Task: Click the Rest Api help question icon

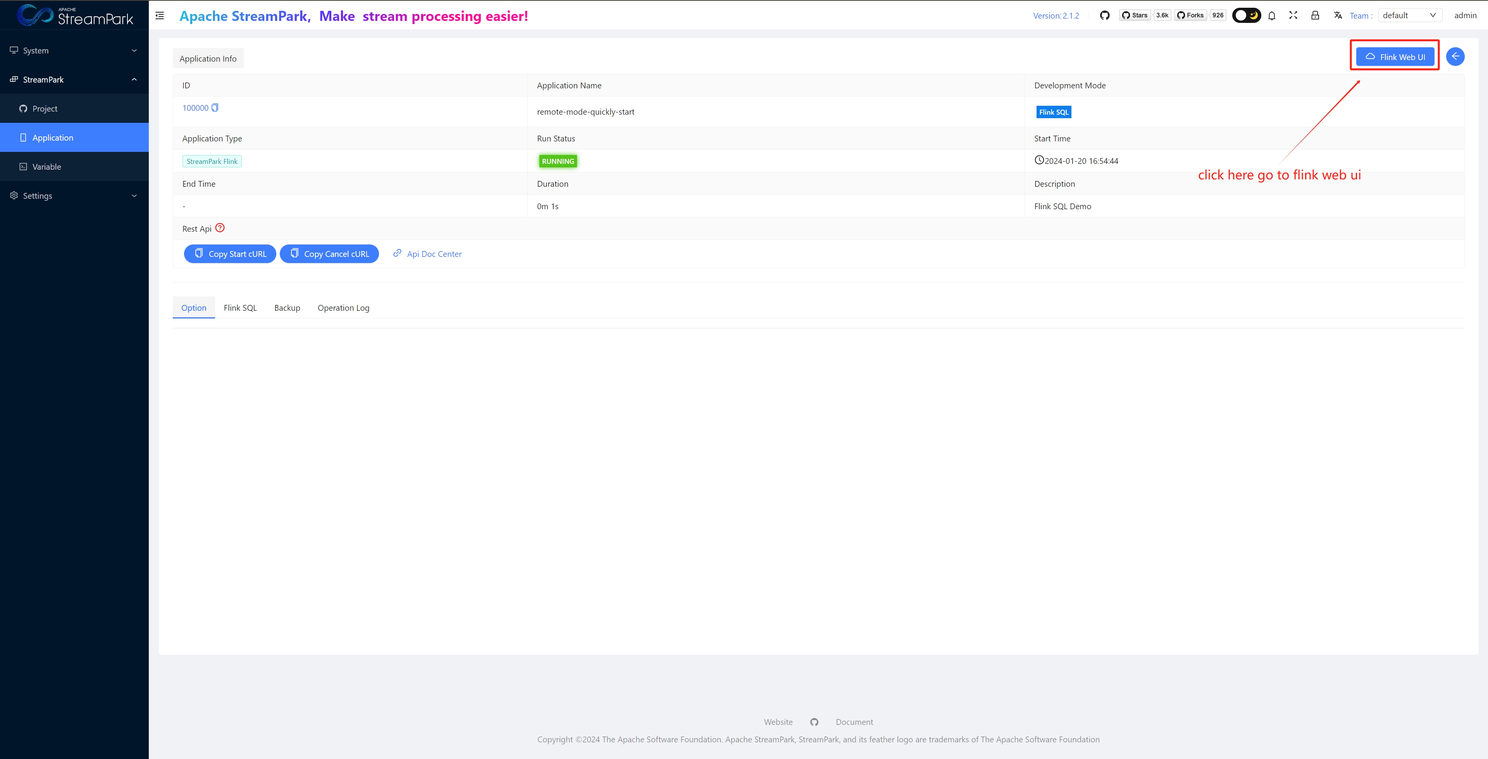Action: coord(220,227)
